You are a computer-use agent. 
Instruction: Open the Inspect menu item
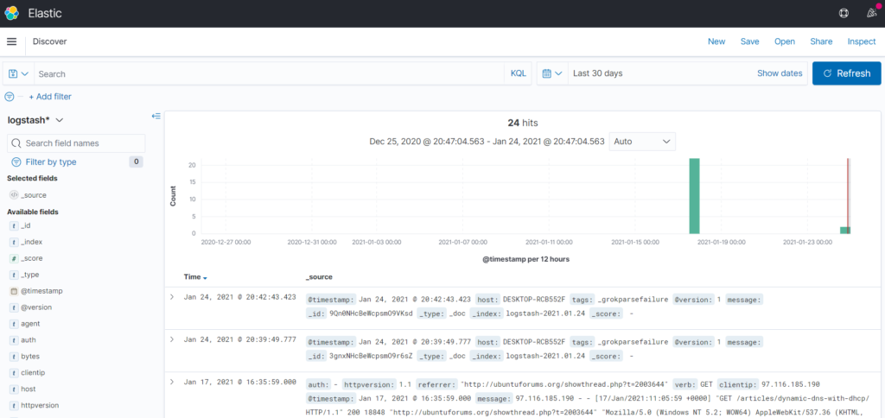pos(861,41)
